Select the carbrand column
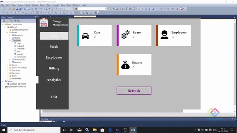237x133 pixels. (20, 46)
